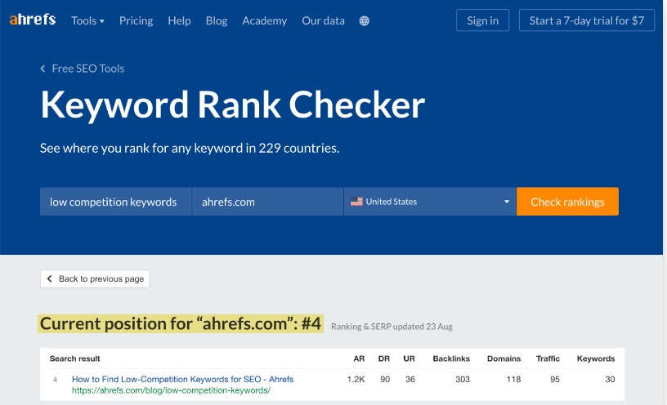Click the UR value 36
The image size is (667, 405).
[410, 379]
